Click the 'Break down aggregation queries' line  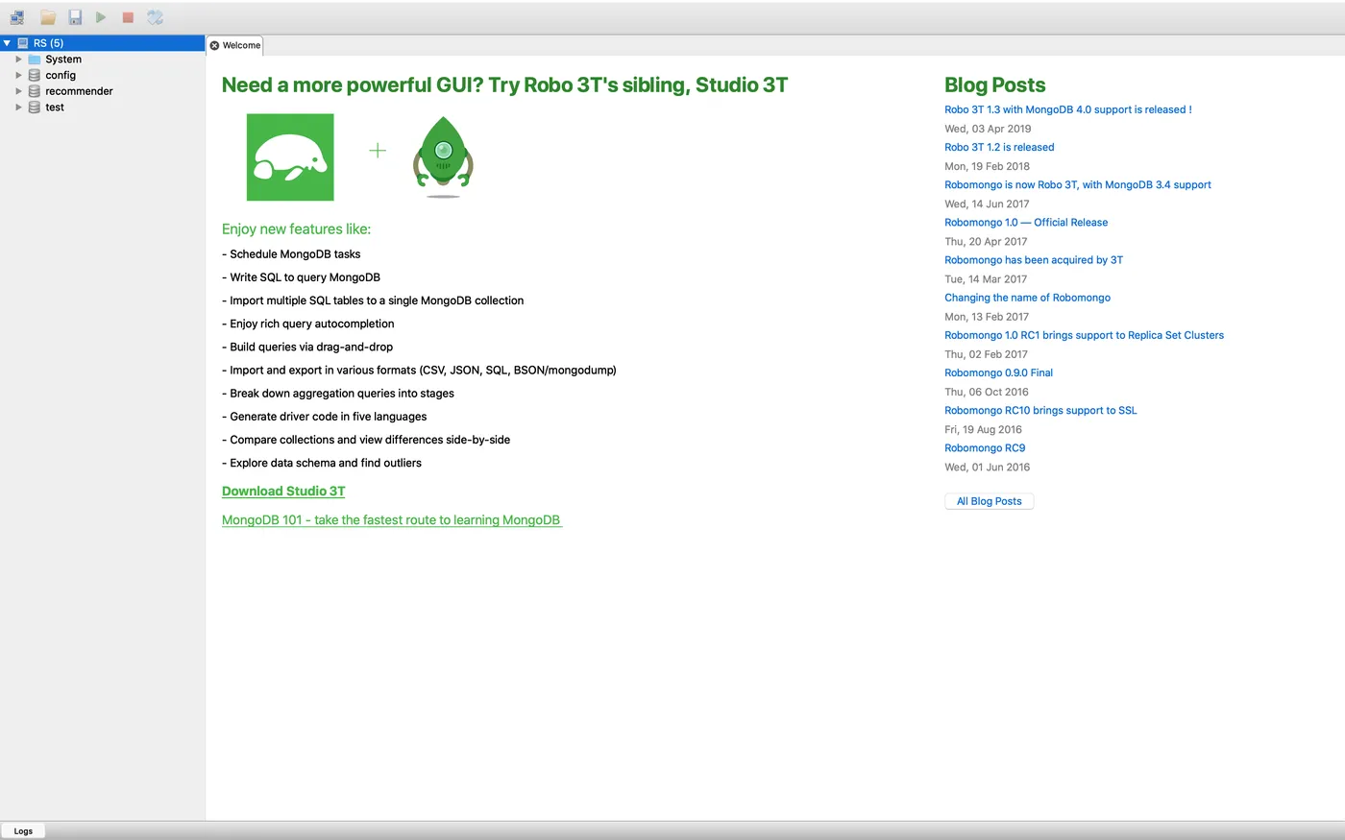[338, 393]
